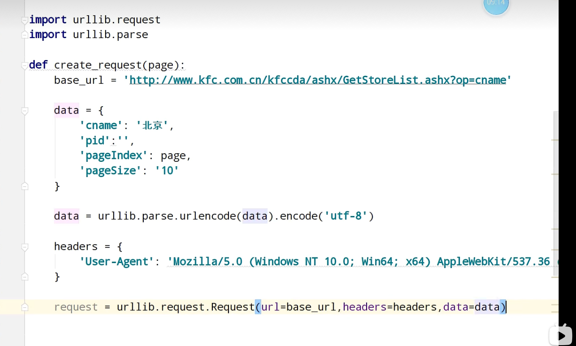Click 'import' keyword on the urllib.request line

[48, 19]
